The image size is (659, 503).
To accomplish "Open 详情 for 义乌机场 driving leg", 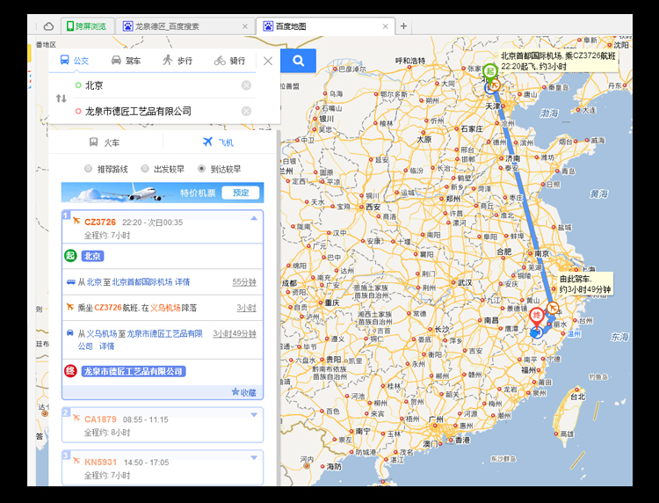I will (x=106, y=346).
